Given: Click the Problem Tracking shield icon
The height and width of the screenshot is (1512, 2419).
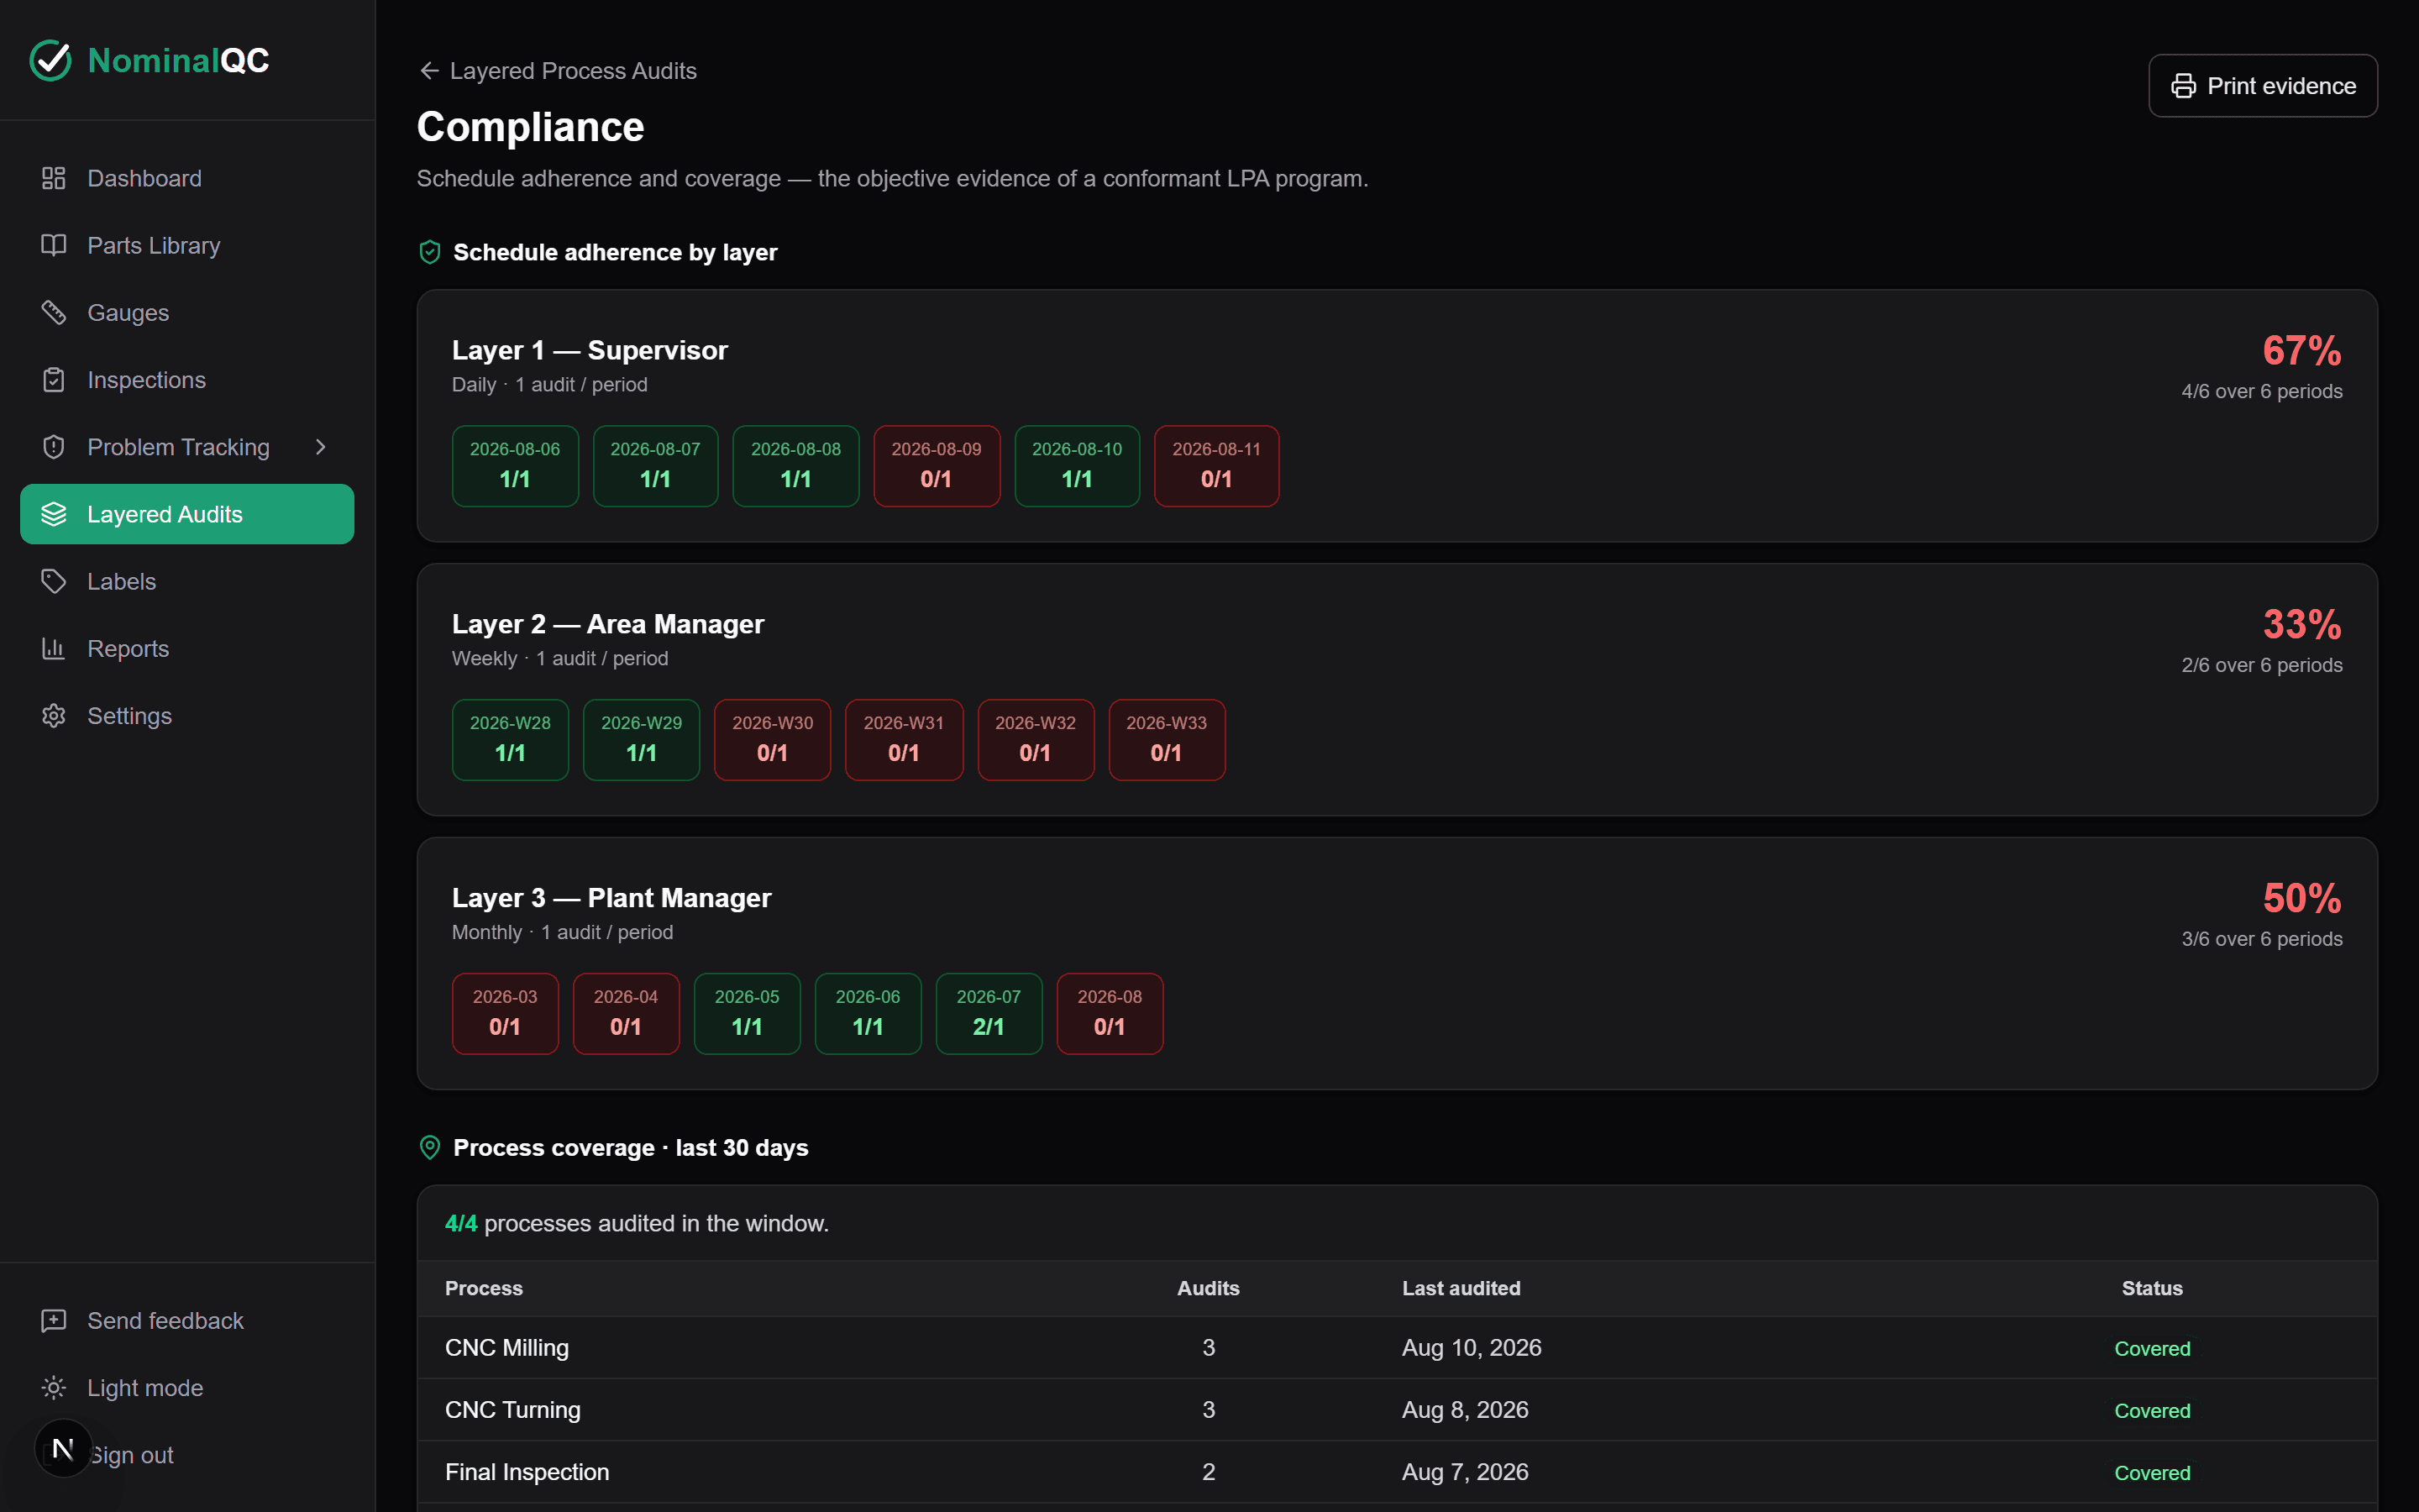Looking at the screenshot, I should click(x=54, y=447).
